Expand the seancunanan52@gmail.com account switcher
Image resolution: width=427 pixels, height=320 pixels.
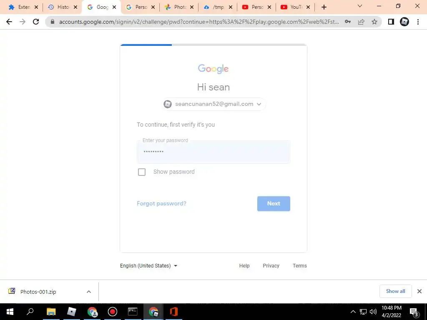click(213, 104)
